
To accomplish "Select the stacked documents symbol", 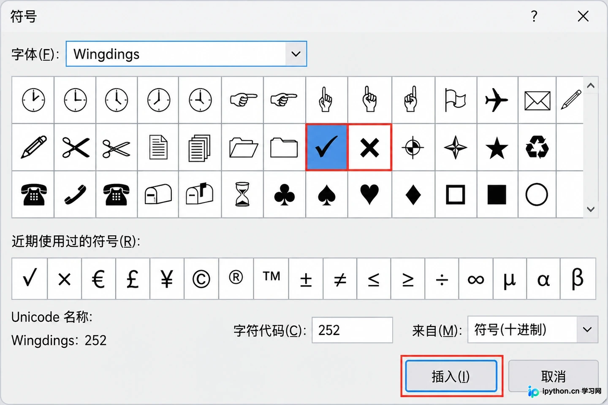I will tap(200, 147).
